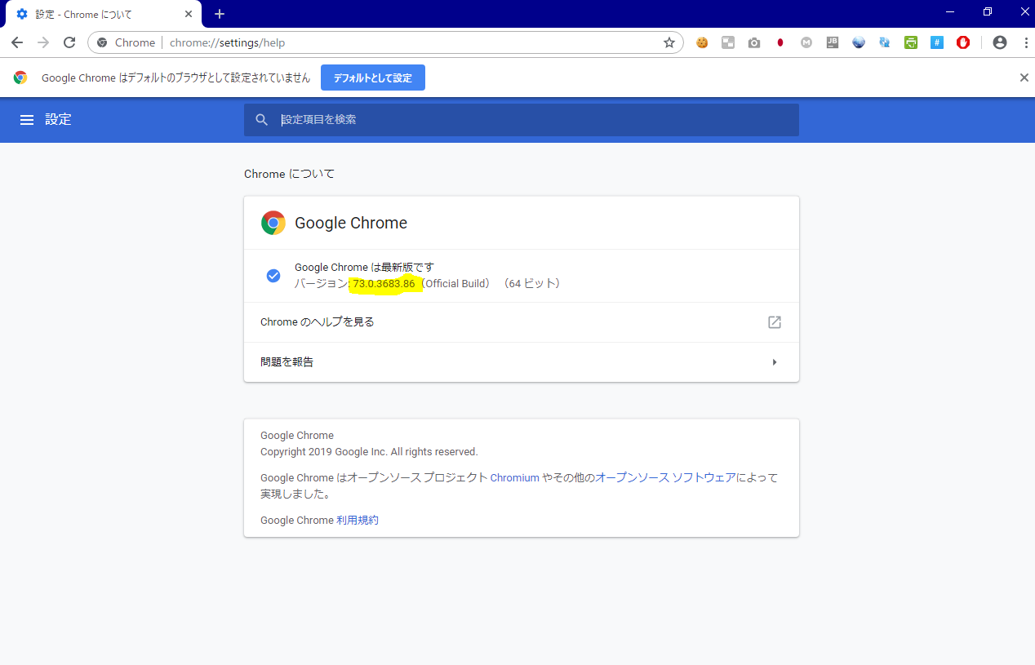
Task: Open the 利用規約 terms link
Action: tap(358, 521)
